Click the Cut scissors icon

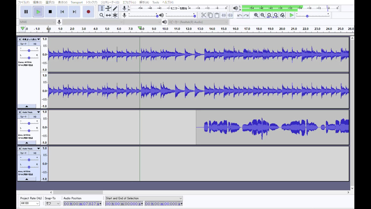(204, 15)
